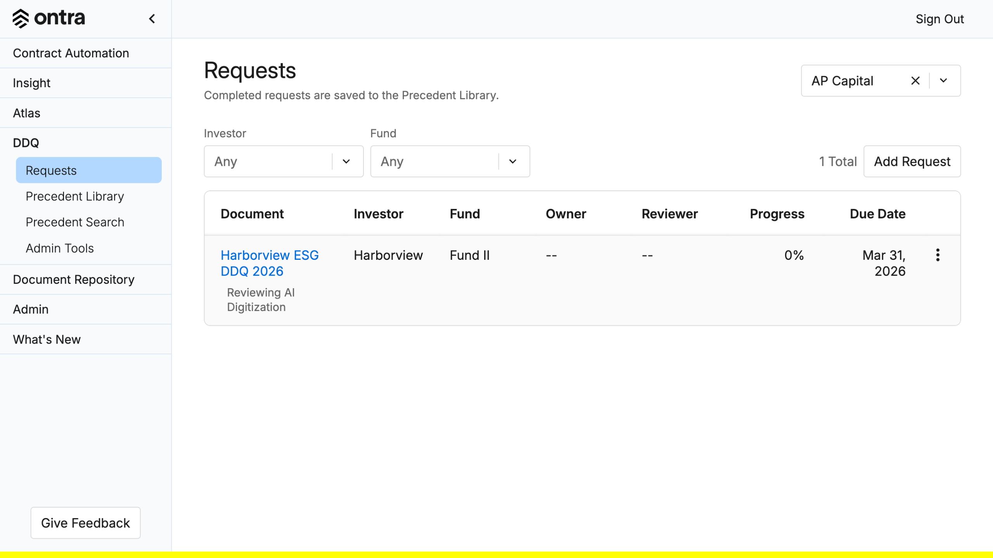Open the row's three-dot actions menu

(938, 255)
